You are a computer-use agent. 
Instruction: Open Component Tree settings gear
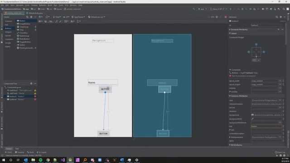click(31, 83)
